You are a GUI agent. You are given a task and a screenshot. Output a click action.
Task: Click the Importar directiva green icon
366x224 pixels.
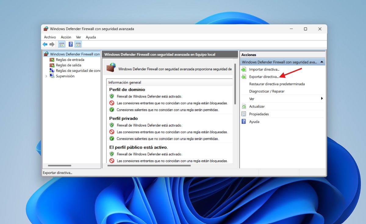click(x=244, y=70)
